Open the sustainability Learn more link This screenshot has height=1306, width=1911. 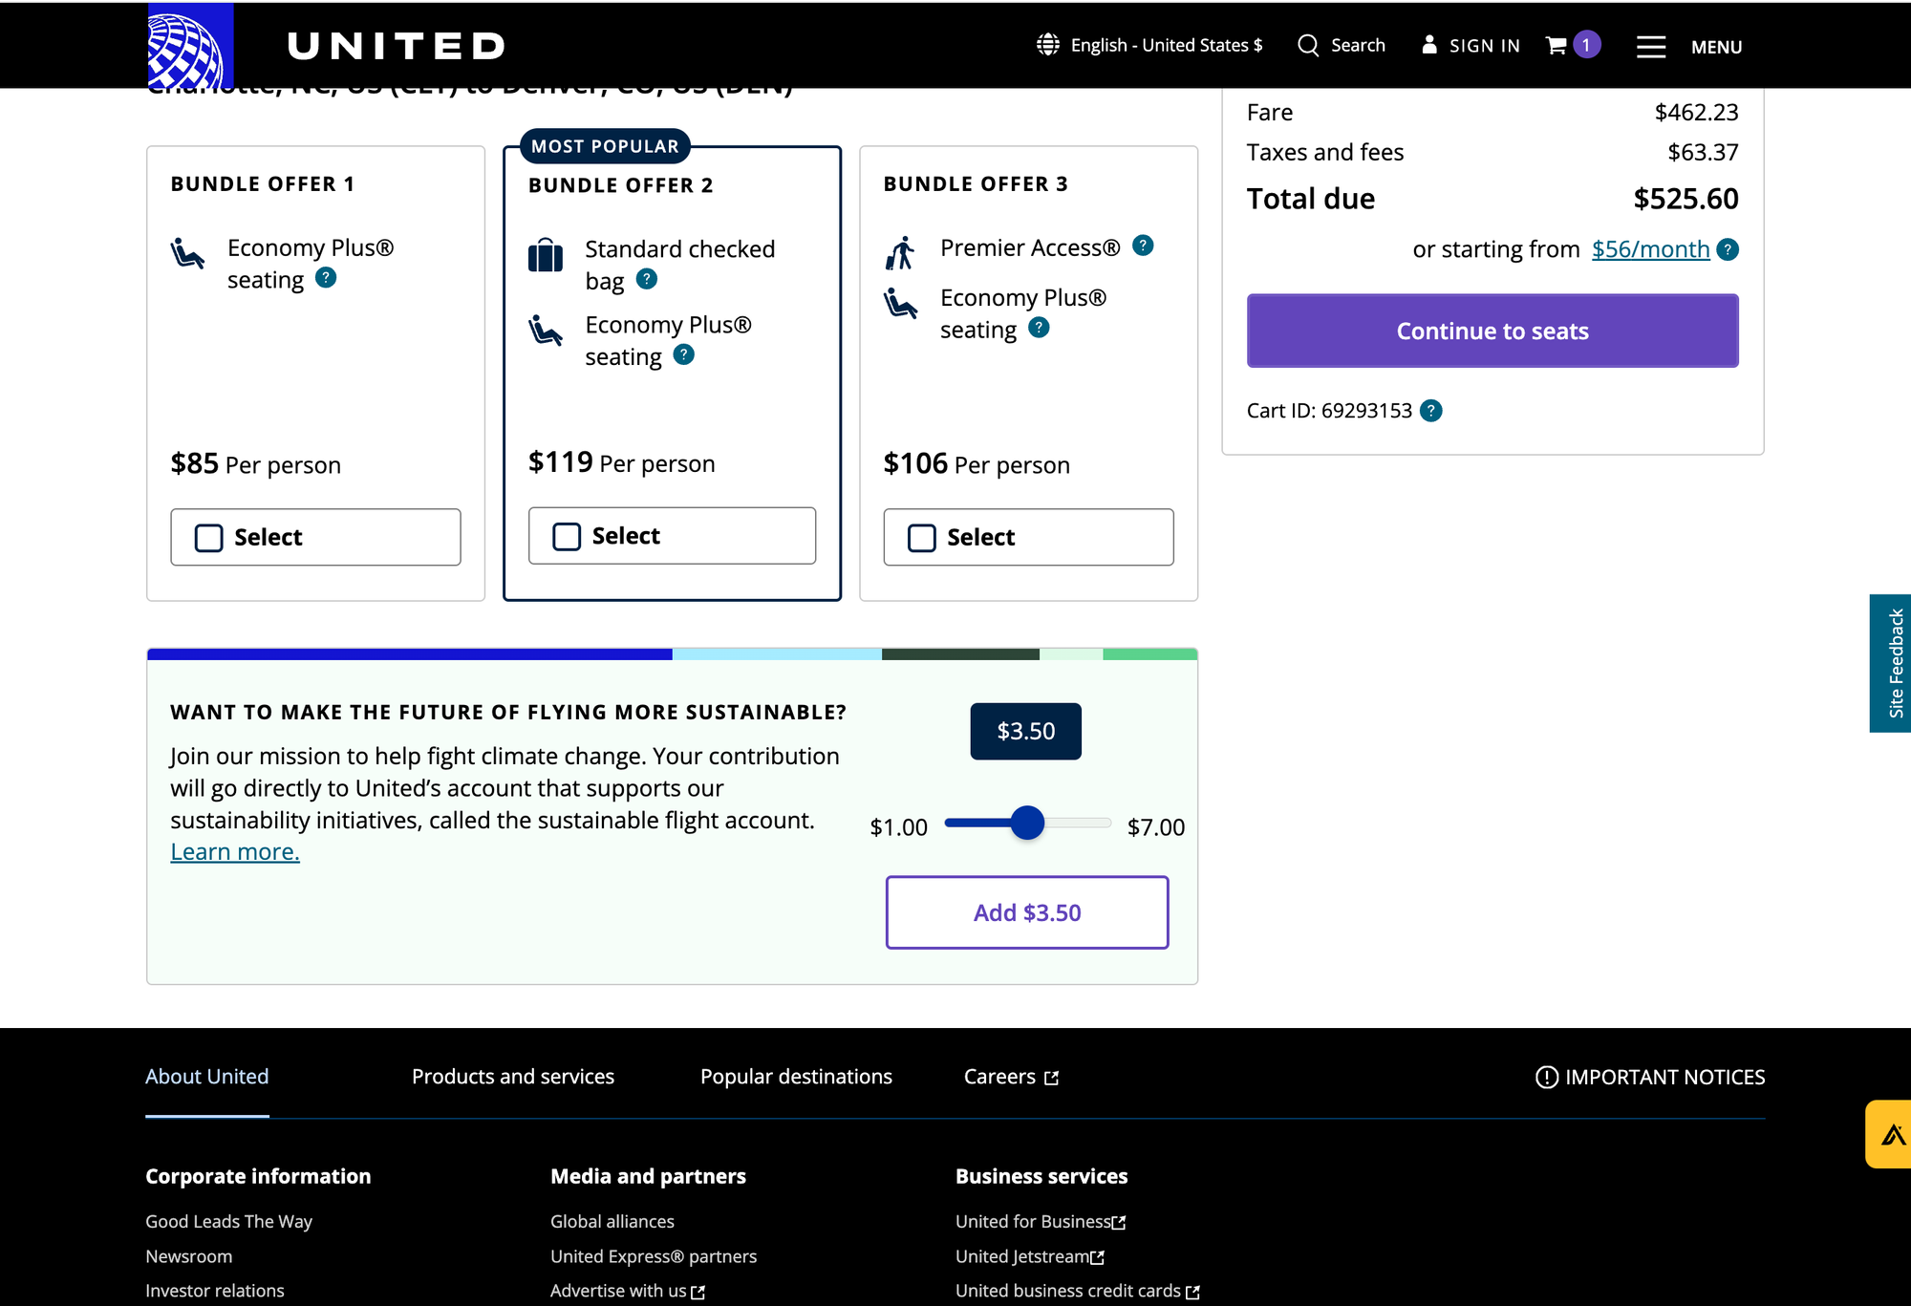235,851
